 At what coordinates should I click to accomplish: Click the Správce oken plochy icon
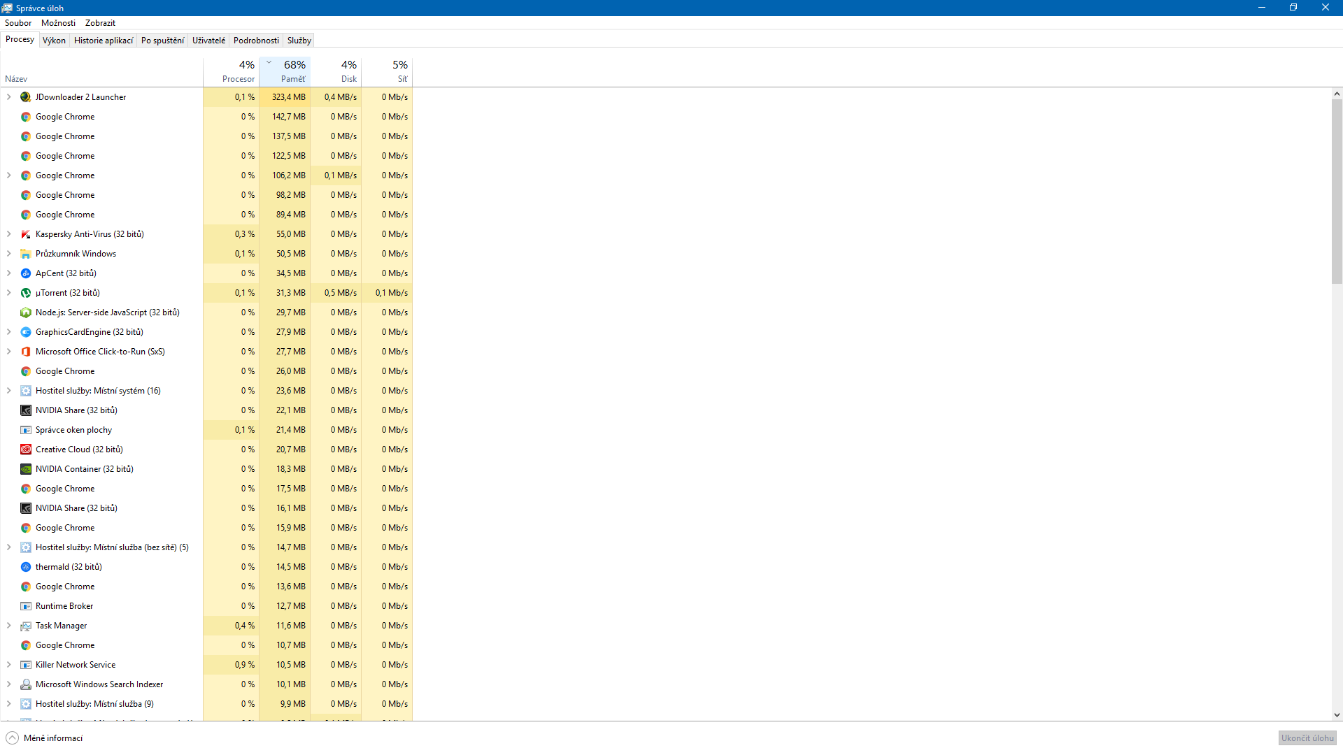pyautogui.click(x=26, y=430)
